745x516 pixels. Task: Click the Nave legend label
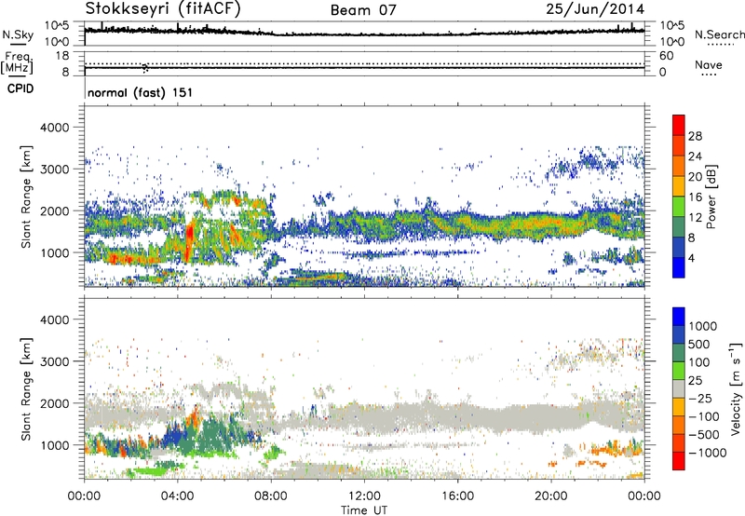click(x=708, y=64)
